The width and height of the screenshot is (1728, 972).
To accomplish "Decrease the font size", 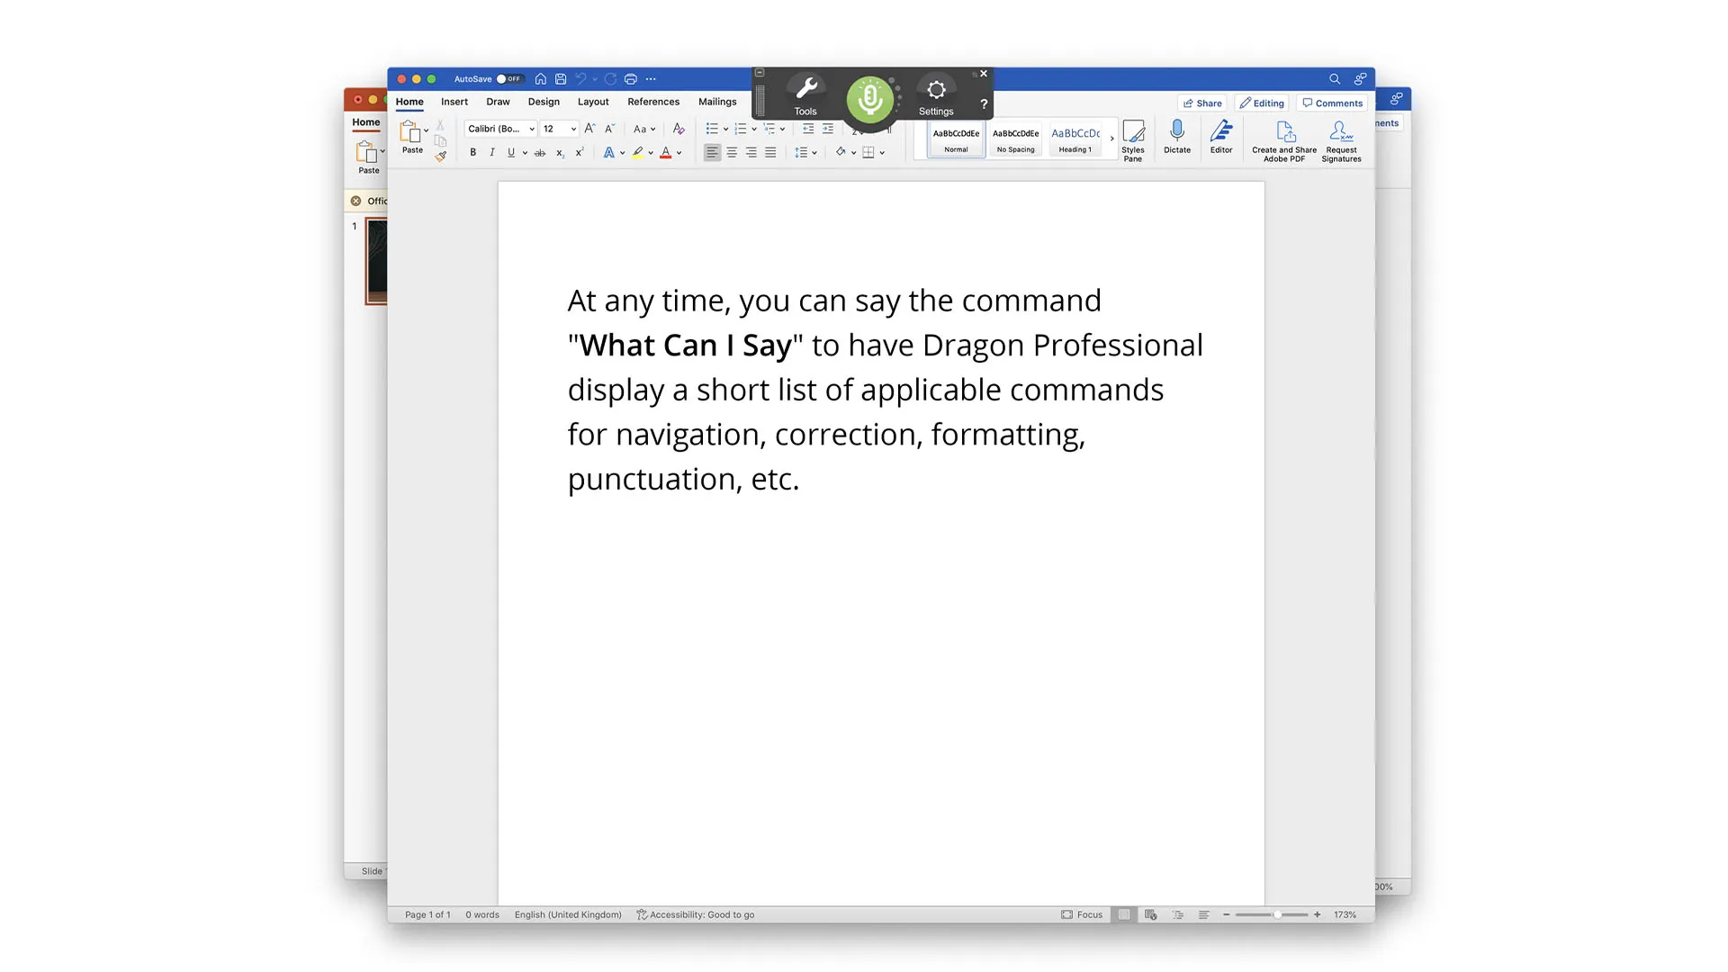I will click(609, 130).
